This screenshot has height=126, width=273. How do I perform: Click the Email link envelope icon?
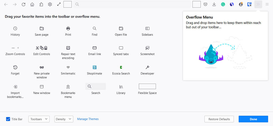(x=94, y=48)
